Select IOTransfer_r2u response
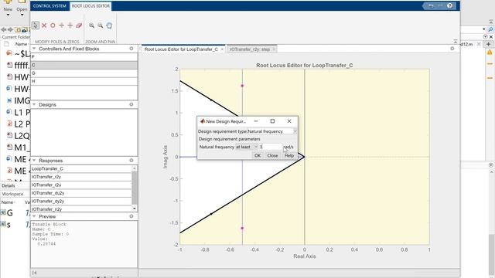The width and height of the screenshot is (495, 278). click(x=80, y=185)
